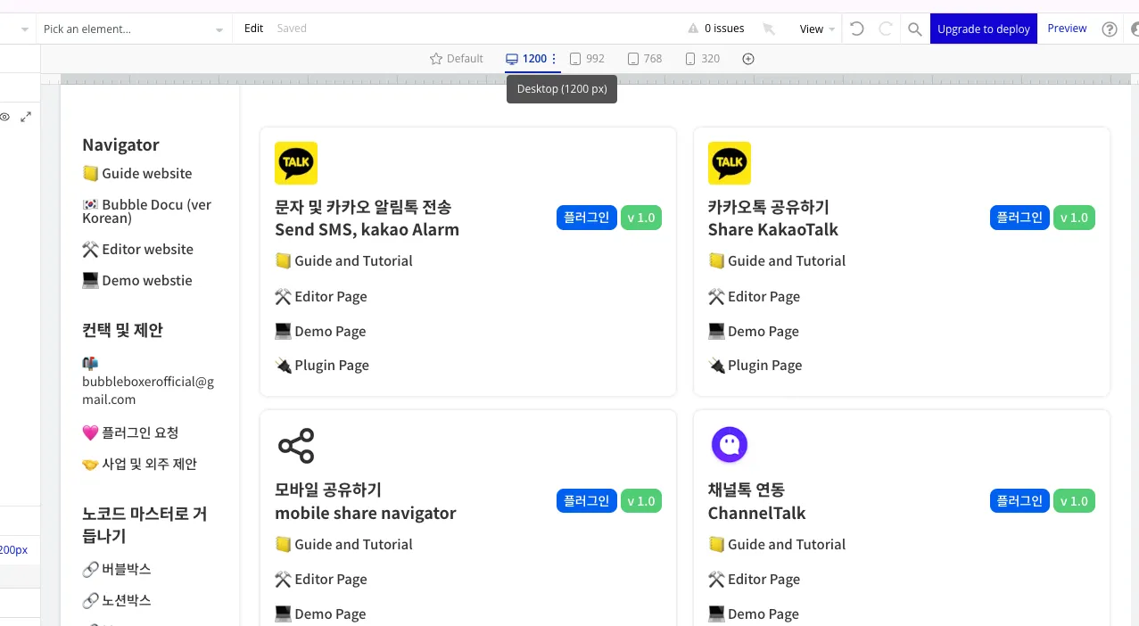Screen dimensions: 1139x626
Task: Expand the View dropdown menu
Action: tap(817, 29)
